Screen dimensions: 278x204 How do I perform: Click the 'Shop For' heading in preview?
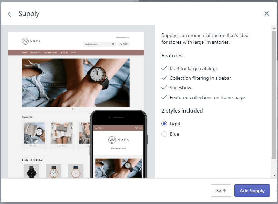click(27, 117)
